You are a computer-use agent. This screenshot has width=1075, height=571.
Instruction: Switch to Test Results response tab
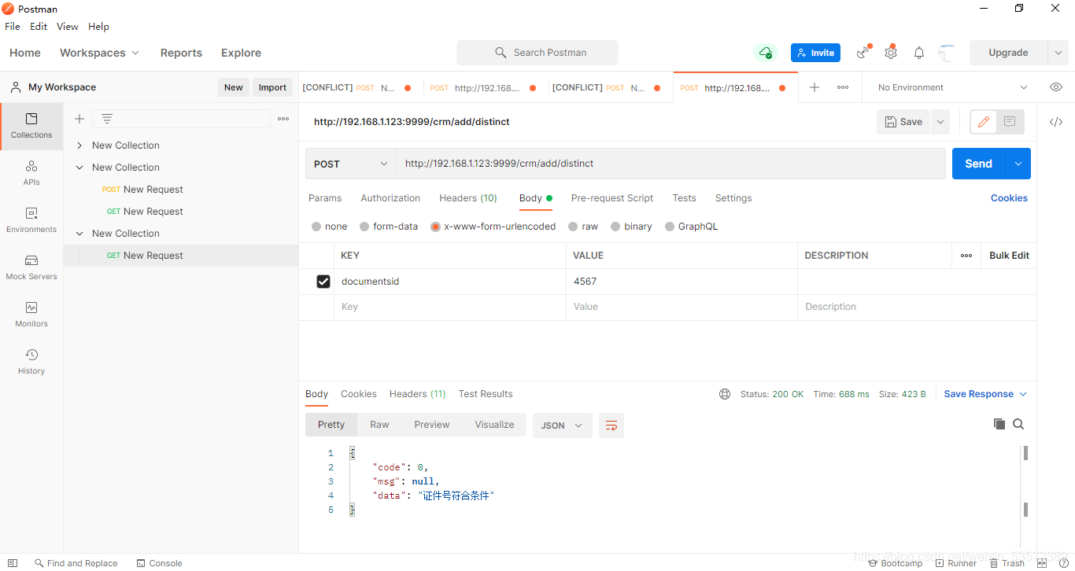pos(486,394)
